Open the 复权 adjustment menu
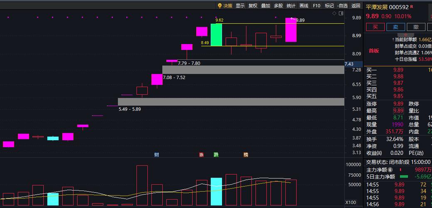The width and height of the screenshot is (432, 208). tap(253, 6)
